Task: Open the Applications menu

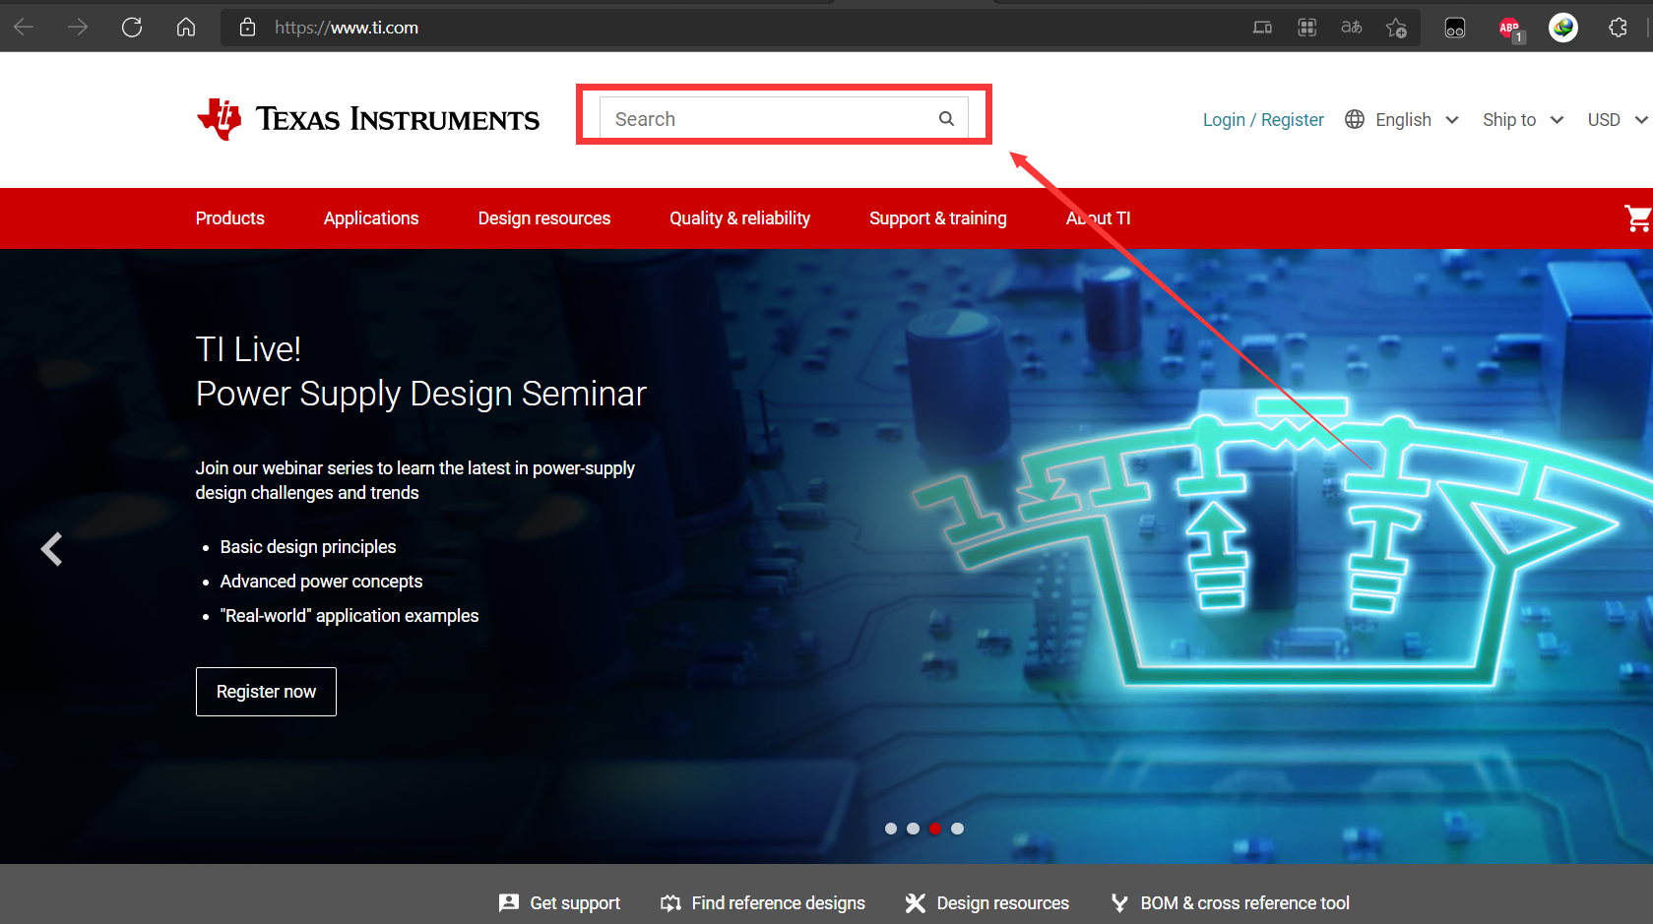Action: (371, 218)
